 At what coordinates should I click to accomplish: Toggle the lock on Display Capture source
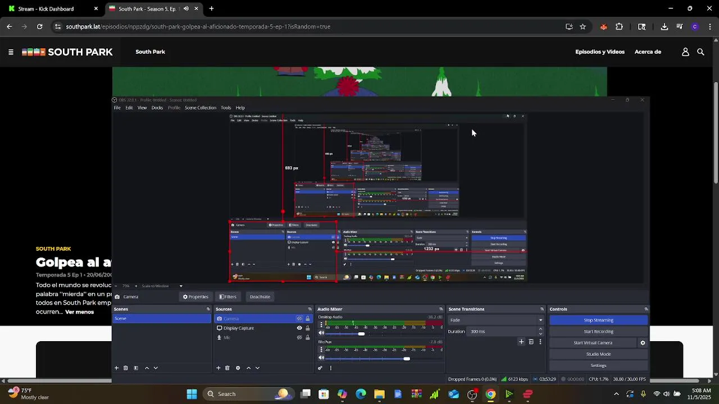point(307,328)
